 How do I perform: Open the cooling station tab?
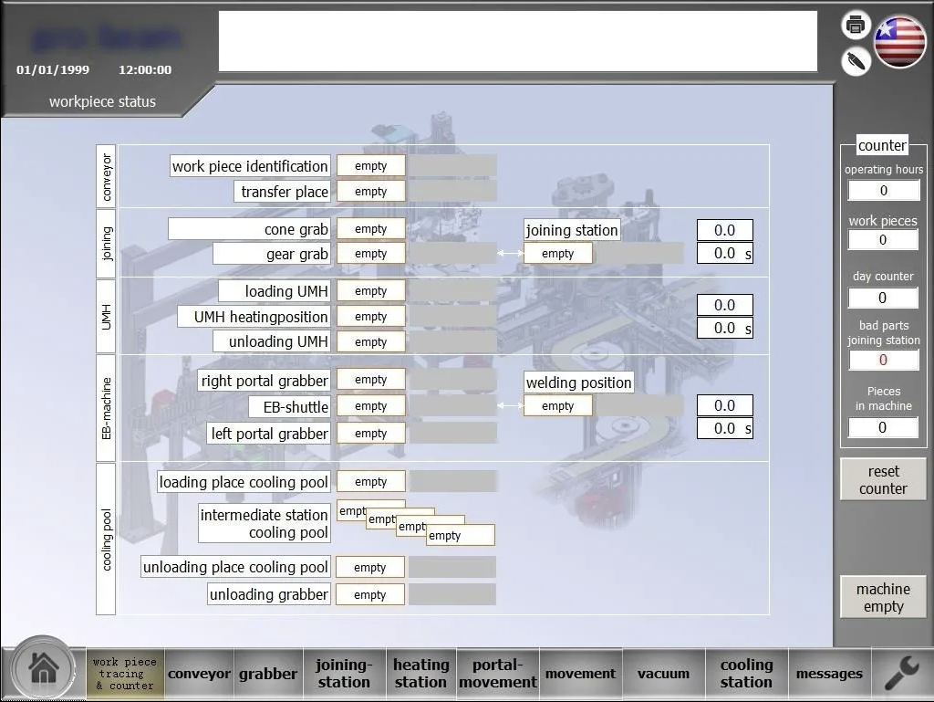[x=746, y=674]
